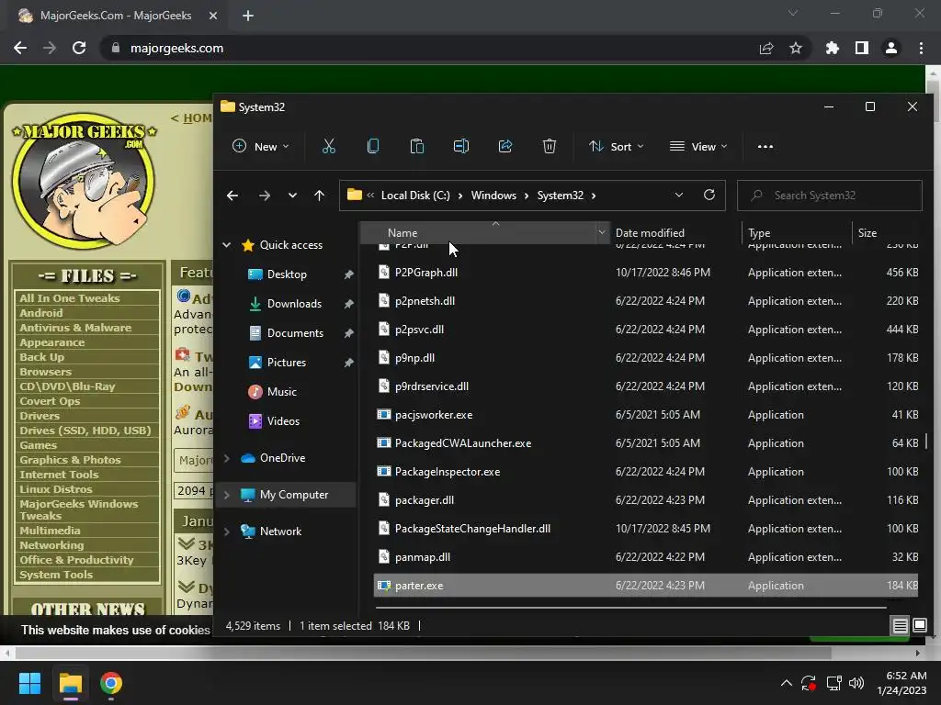Select Downloads in Quick access
The height and width of the screenshot is (705, 941).
(x=294, y=303)
